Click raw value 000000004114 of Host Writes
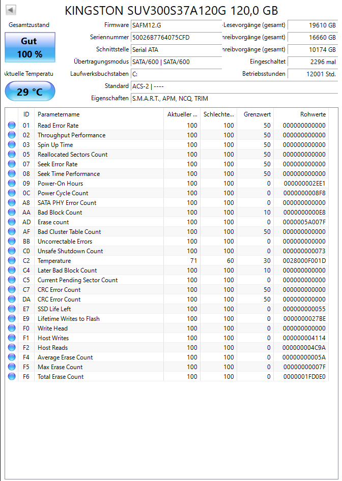 coord(304,338)
